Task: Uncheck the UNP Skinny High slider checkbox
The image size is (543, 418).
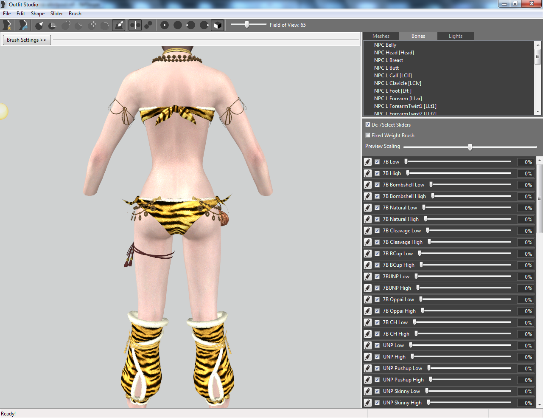Action: 377,403
